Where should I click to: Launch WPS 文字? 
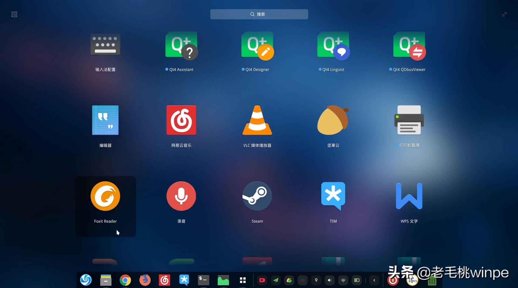click(x=409, y=196)
